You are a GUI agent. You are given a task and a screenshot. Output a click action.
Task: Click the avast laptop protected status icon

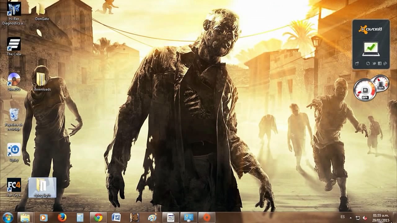pyautogui.click(x=371, y=49)
